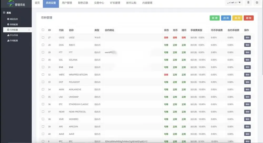Open the 财务记录 tab
Screen dimensions: 263x143
[83, 3]
